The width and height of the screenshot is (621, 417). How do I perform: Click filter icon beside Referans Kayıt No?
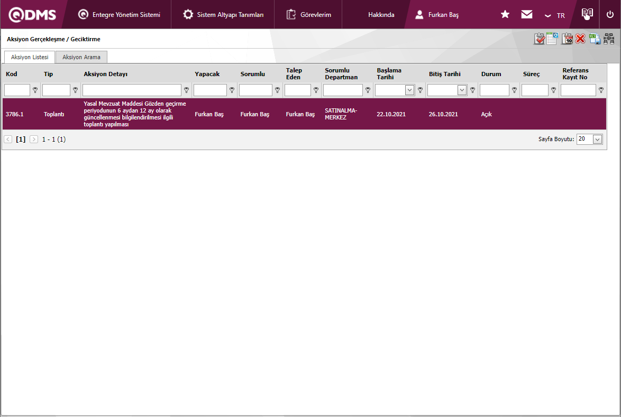coord(601,90)
